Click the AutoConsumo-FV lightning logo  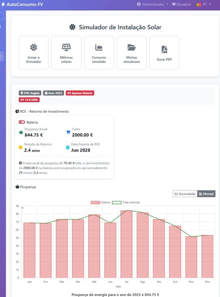click(x=3, y=4)
